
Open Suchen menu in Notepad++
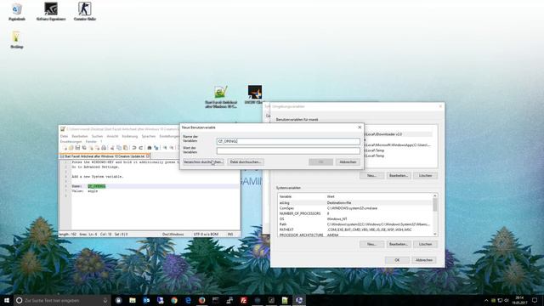coord(97,136)
